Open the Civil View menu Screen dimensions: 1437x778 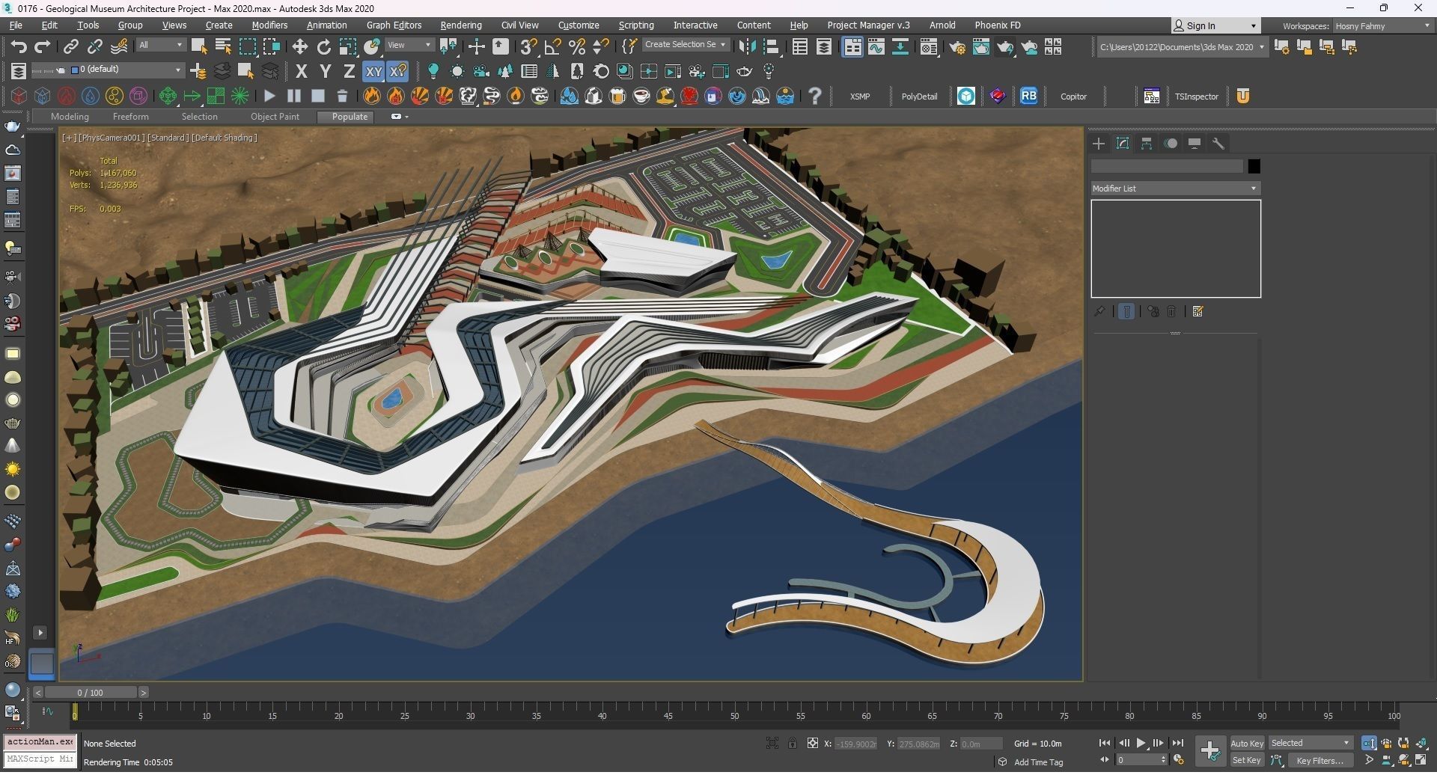pos(519,25)
